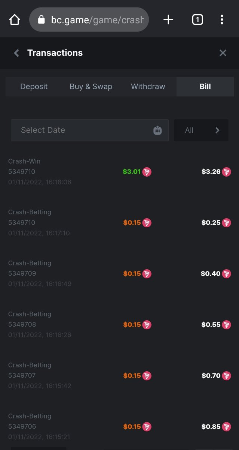239x450 pixels.
Task: Open the tab switcher showing 1 tab
Action: 197,19
